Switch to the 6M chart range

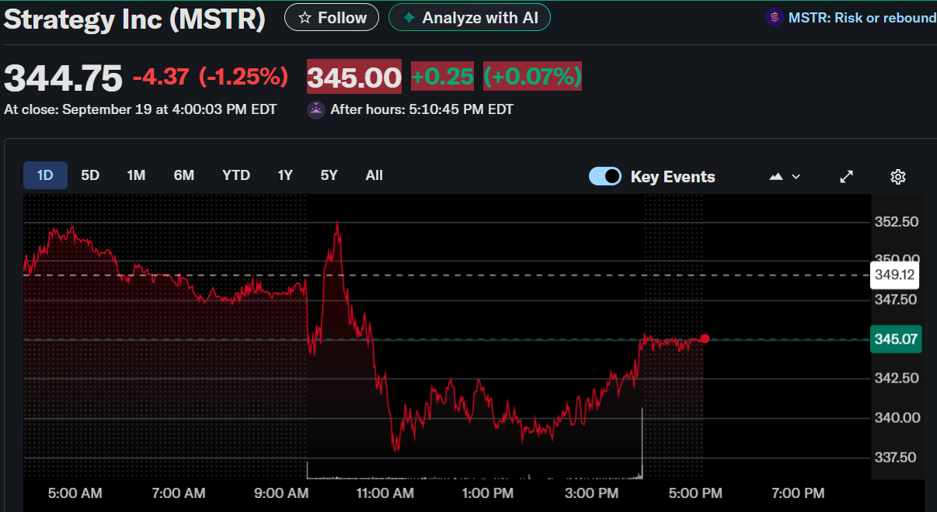pos(184,175)
